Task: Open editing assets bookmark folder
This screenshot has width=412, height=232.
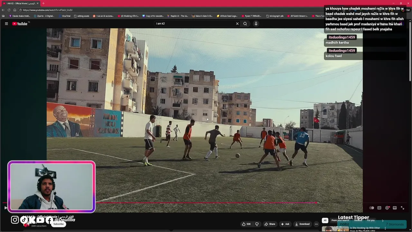Action: [x=81, y=16]
